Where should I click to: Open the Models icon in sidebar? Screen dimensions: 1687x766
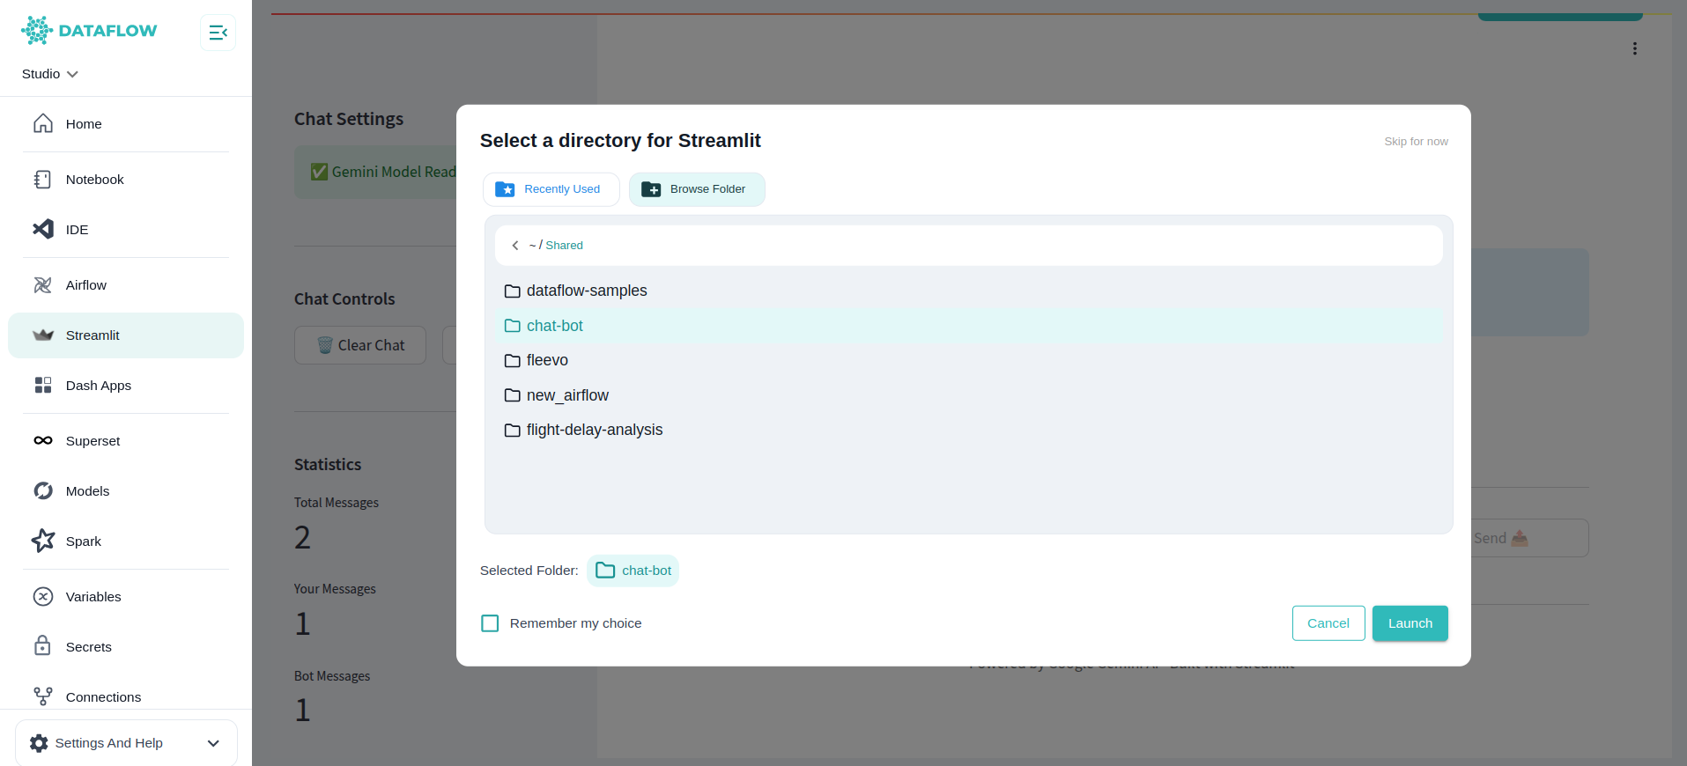point(42,491)
